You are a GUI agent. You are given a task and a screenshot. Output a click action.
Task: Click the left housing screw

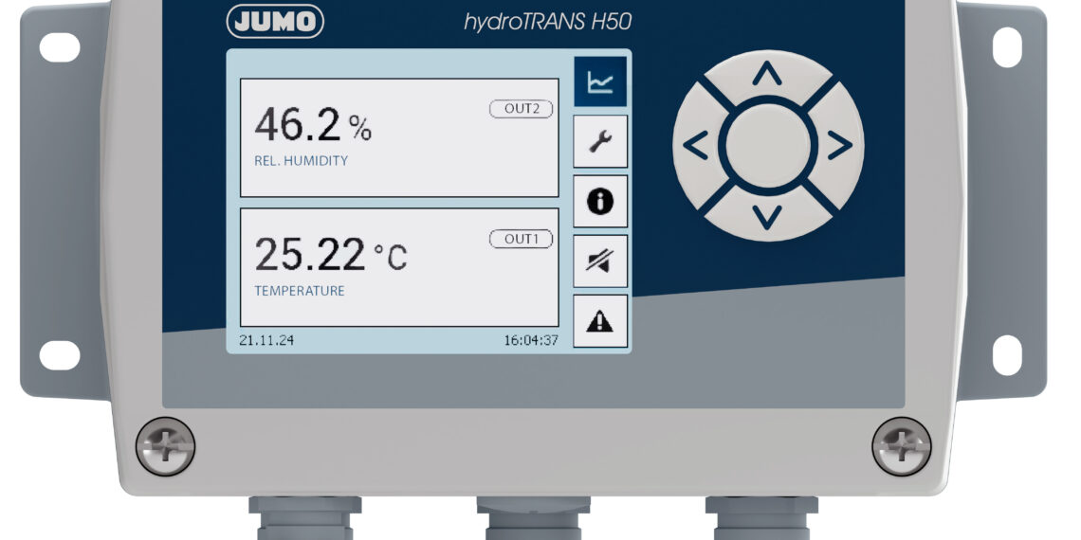(x=165, y=446)
